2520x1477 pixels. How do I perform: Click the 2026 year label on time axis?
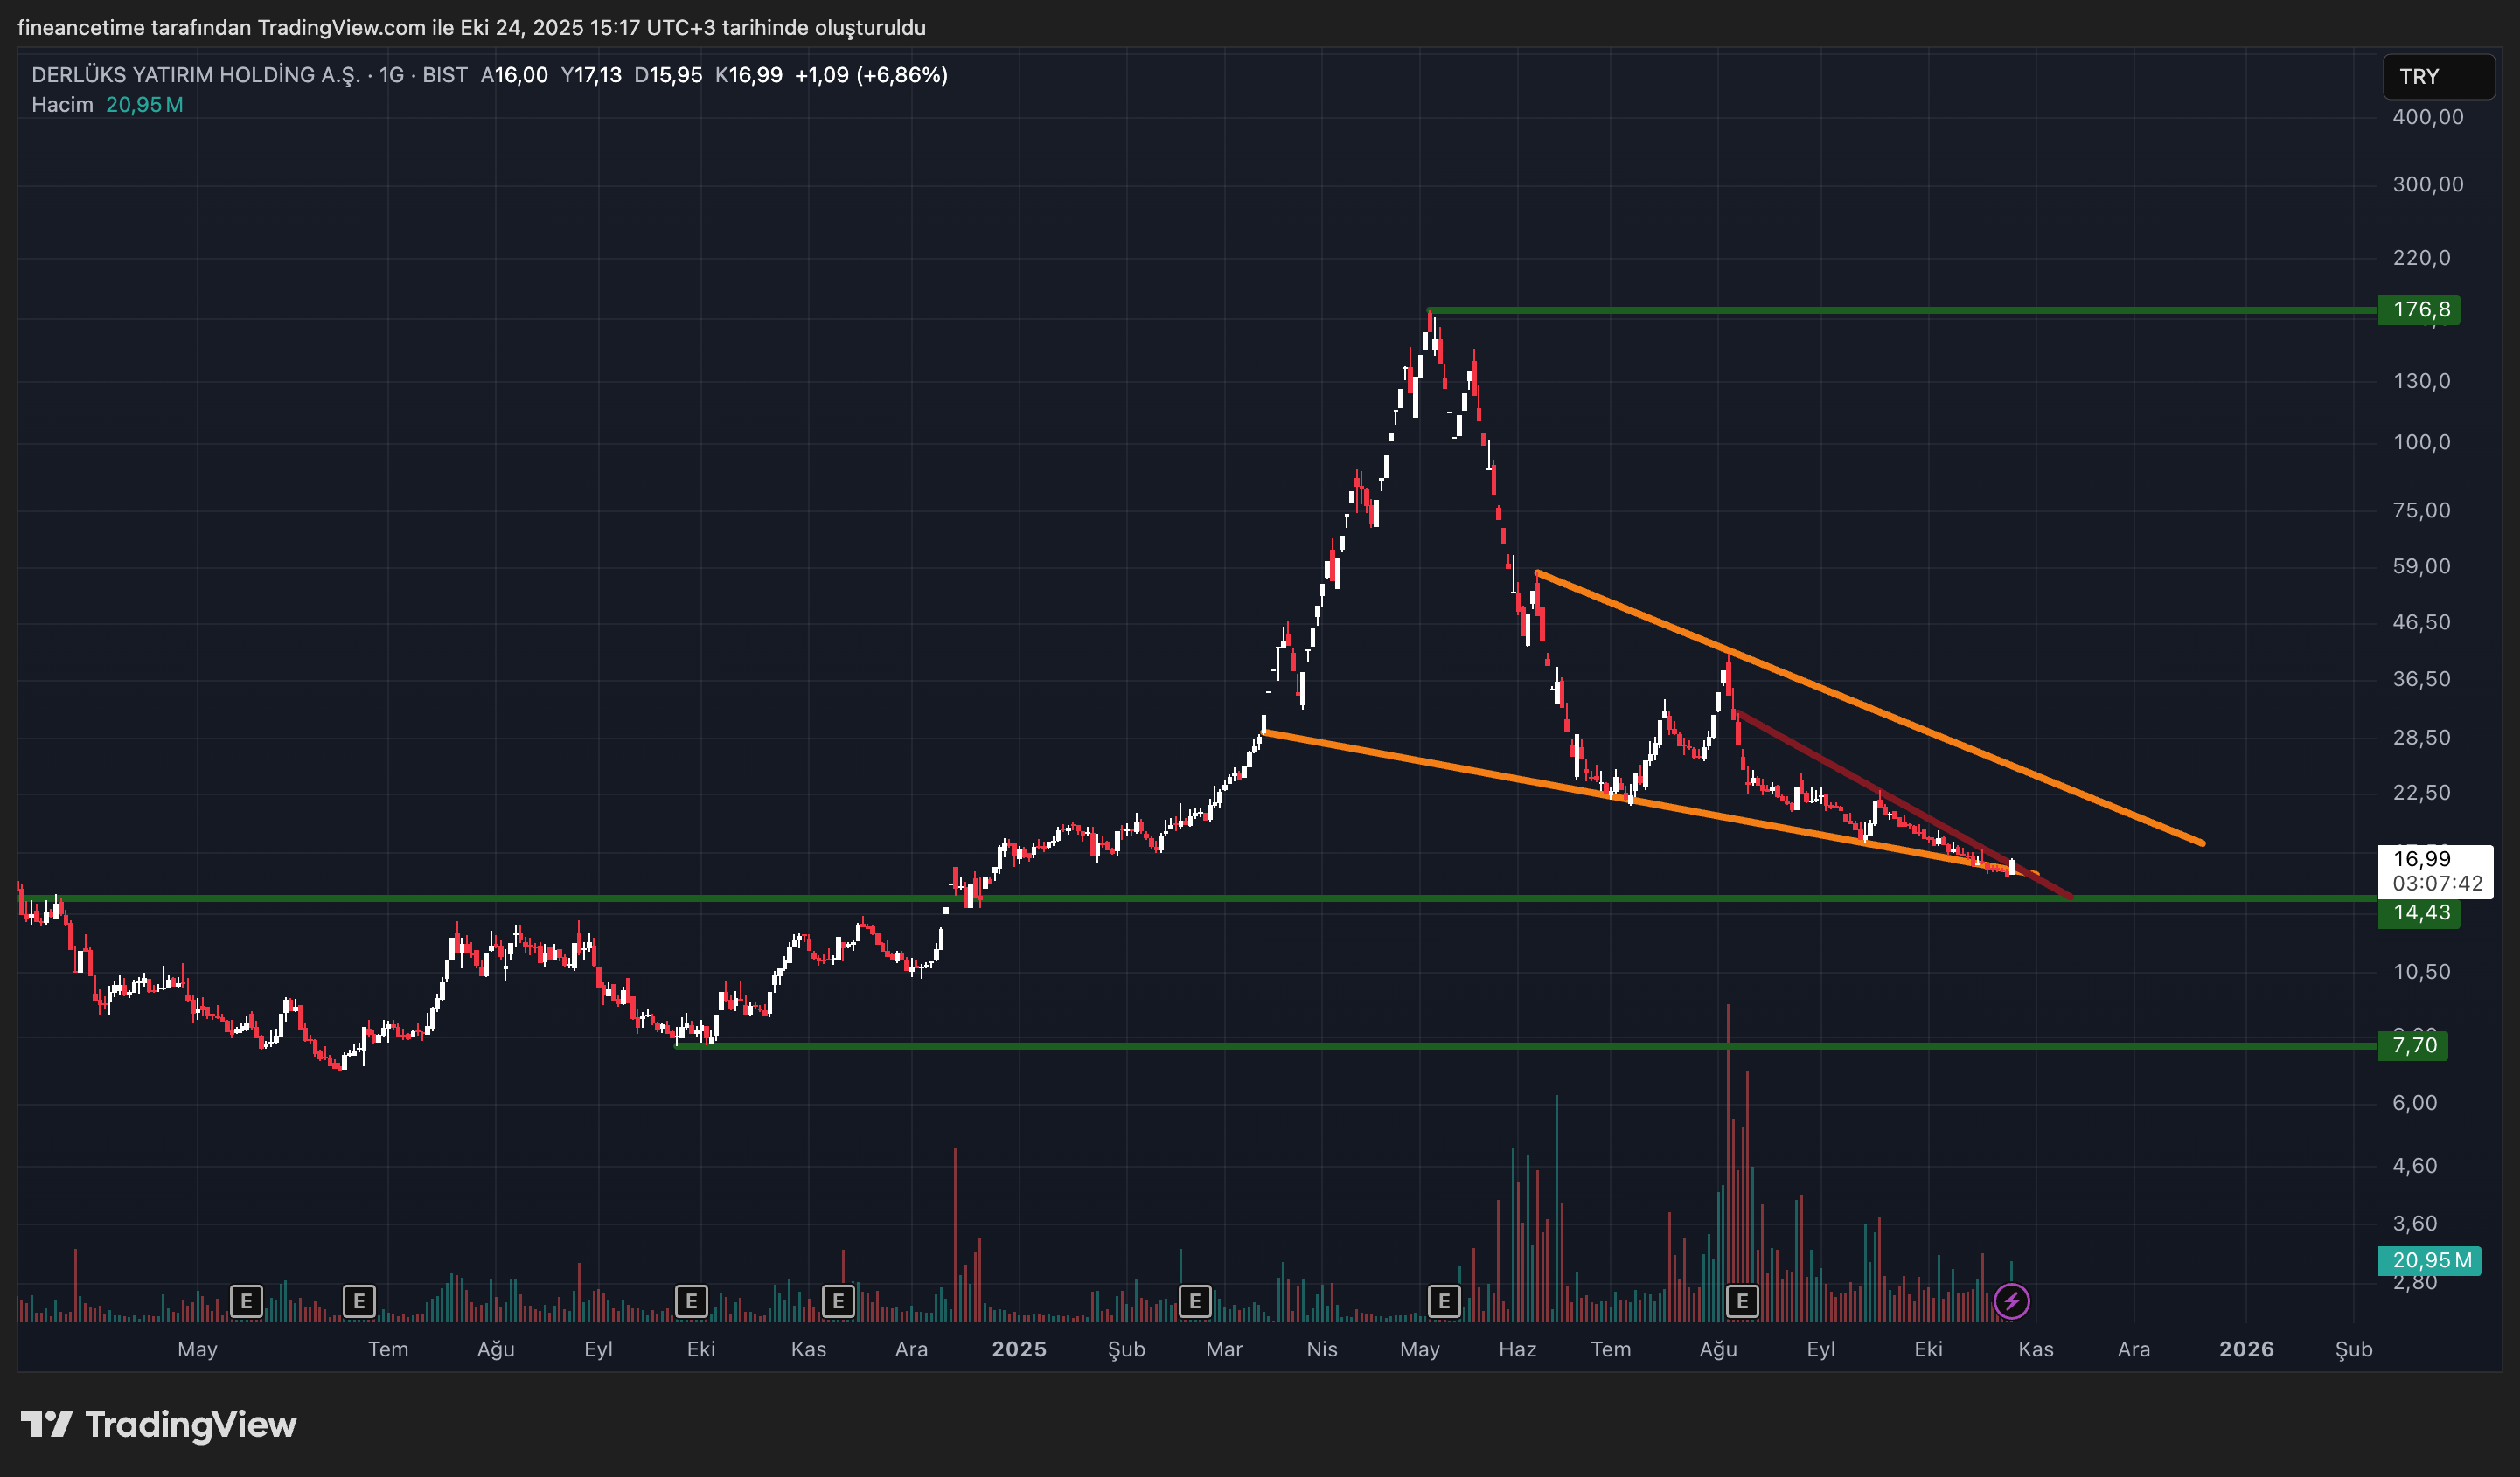pos(2246,1349)
